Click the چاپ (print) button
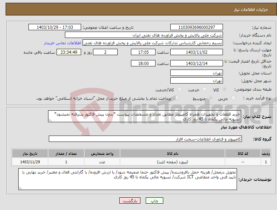The image size is (277, 210). [x=154, y=201]
